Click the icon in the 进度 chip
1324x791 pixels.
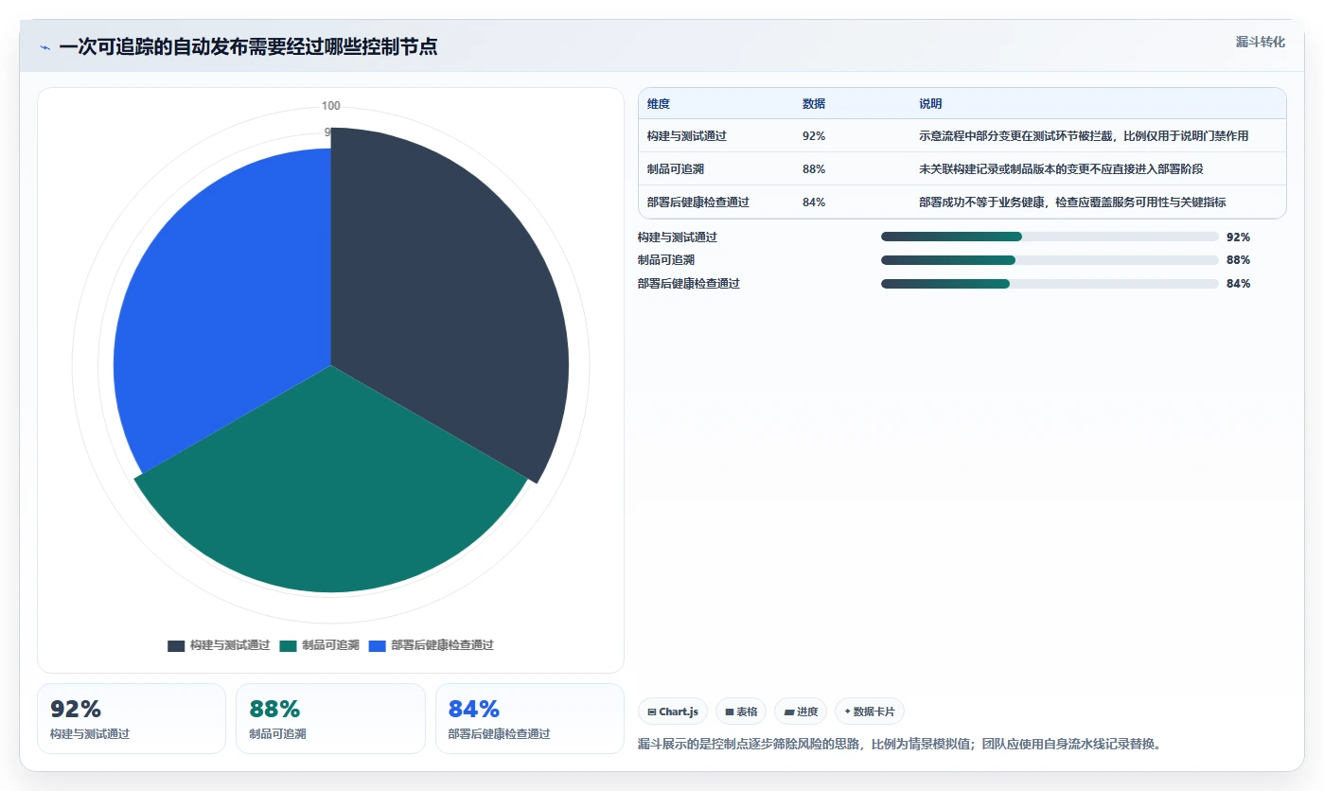pyautogui.click(x=788, y=712)
